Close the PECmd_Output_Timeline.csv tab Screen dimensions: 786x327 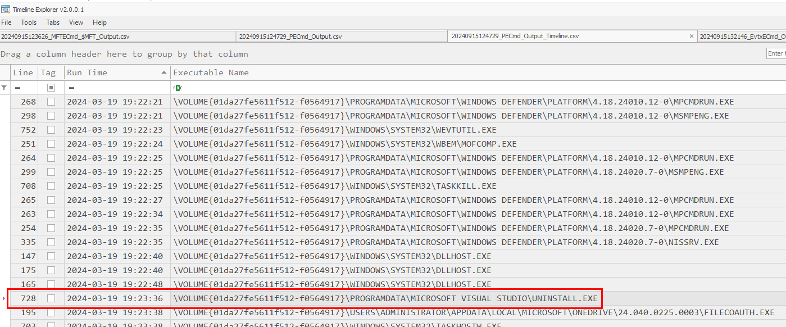(x=692, y=36)
